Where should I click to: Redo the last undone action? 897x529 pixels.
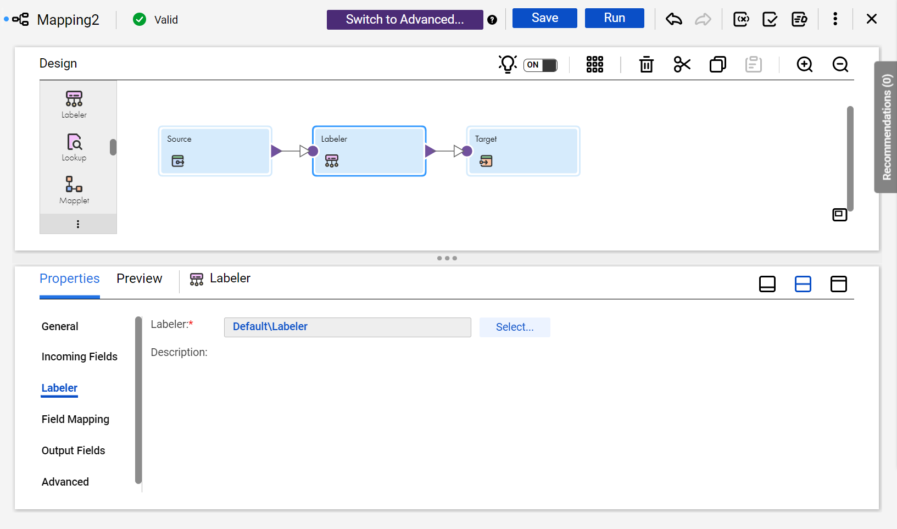point(703,19)
